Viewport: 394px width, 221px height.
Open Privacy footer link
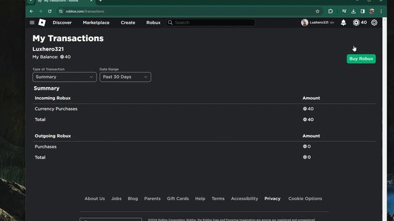tap(272, 198)
